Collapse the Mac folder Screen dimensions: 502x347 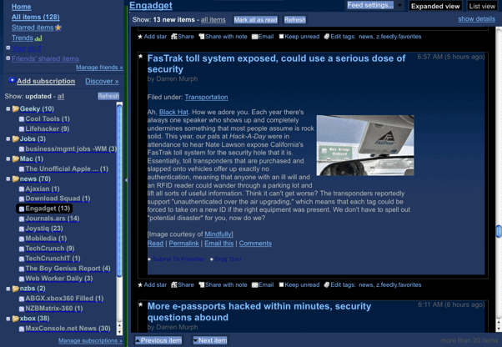pyautogui.click(x=8, y=158)
